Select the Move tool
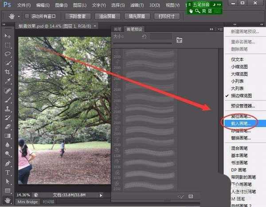Viewport: 266px width, 207px height. tap(8, 35)
